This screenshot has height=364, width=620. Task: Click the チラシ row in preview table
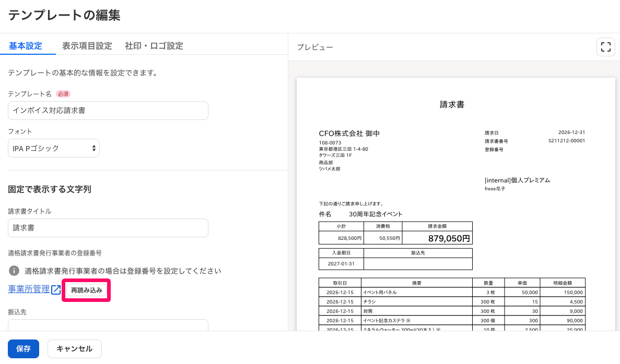coord(452,302)
